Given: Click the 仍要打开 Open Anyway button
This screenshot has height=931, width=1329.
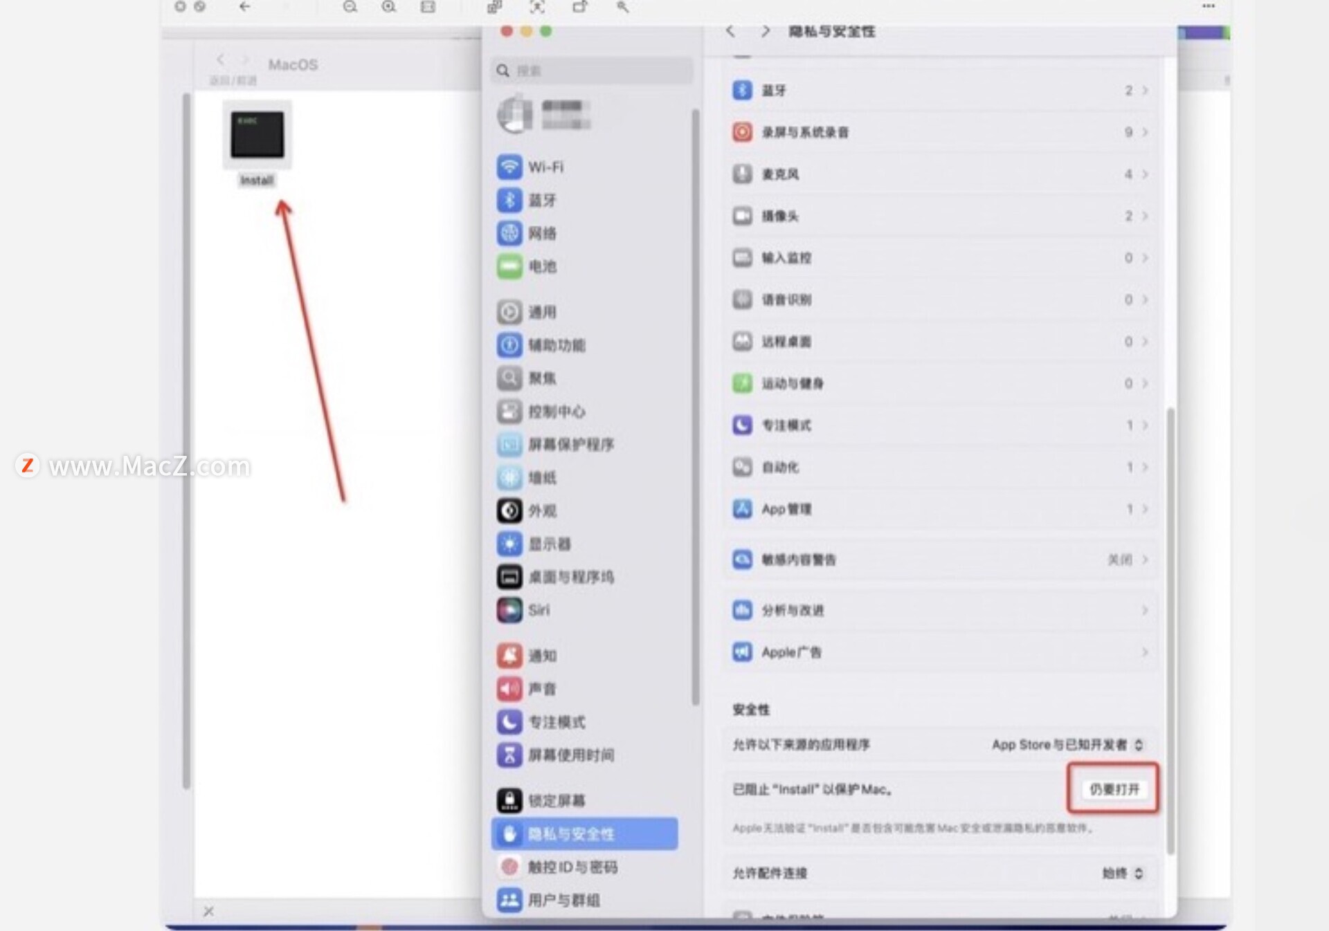Looking at the screenshot, I should (x=1113, y=789).
